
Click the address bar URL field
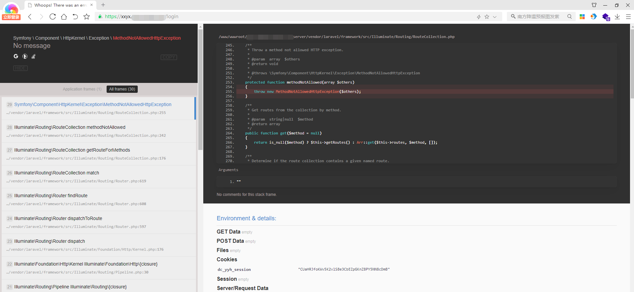[x=285, y=17]
